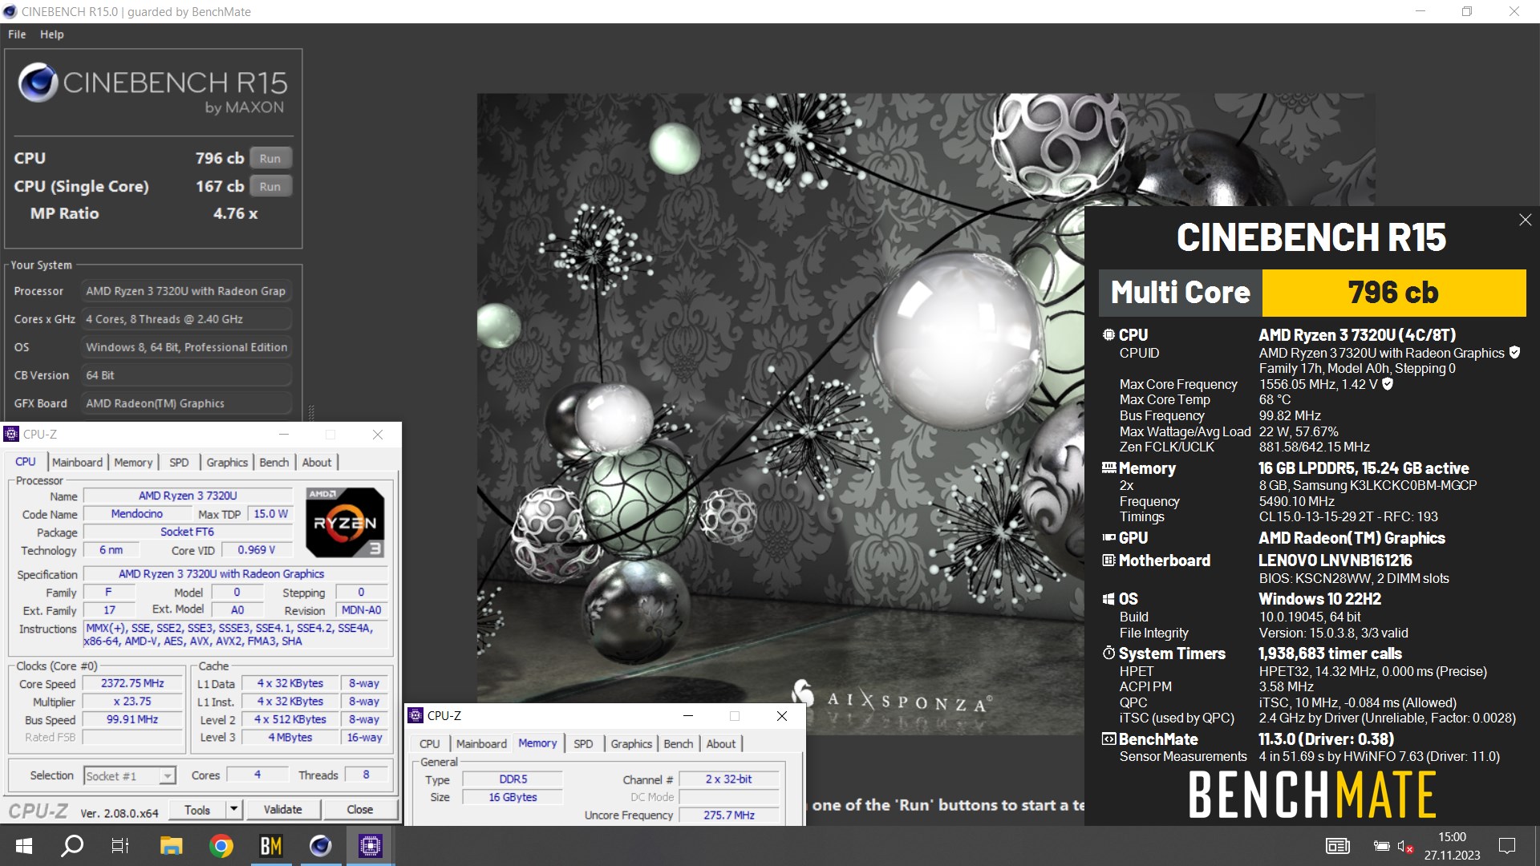The image size is (1540, 866).
Task: Select About tab in second CPU-Z window
Action: click(x=721, y=744)
